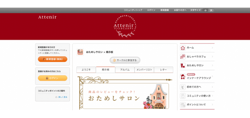The image size is (250, 118).
Task: Click the chevron next to インナーケアラウンジ
Action: click(x=212, y=76)
